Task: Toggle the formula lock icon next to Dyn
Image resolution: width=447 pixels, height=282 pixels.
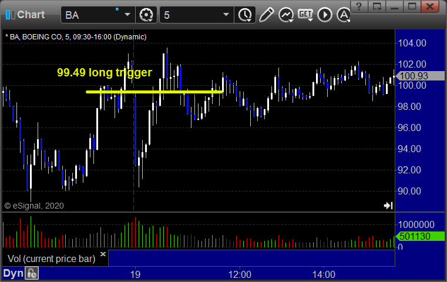Action: pos(32,273)
